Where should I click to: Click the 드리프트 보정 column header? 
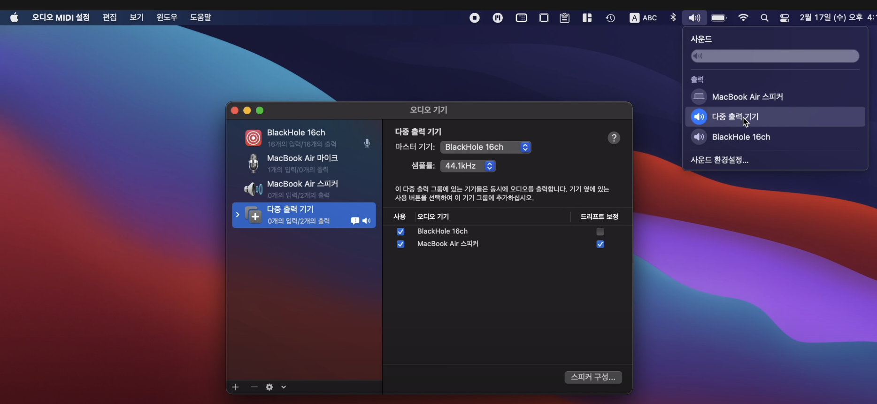coord(599,217)
